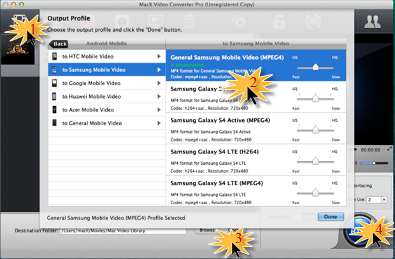Click the video file thumbnail in main window

[x=18, y=50]
